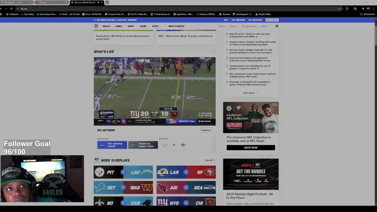Image resolution: width=377 pixels, height=212 pixels.
Task: Open NFL NETWORK in top banner
Action: [x=255, y=20]
